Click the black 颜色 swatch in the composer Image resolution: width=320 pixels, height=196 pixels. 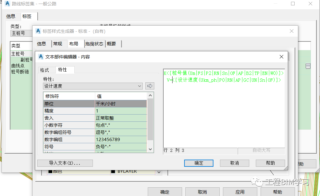50,171
